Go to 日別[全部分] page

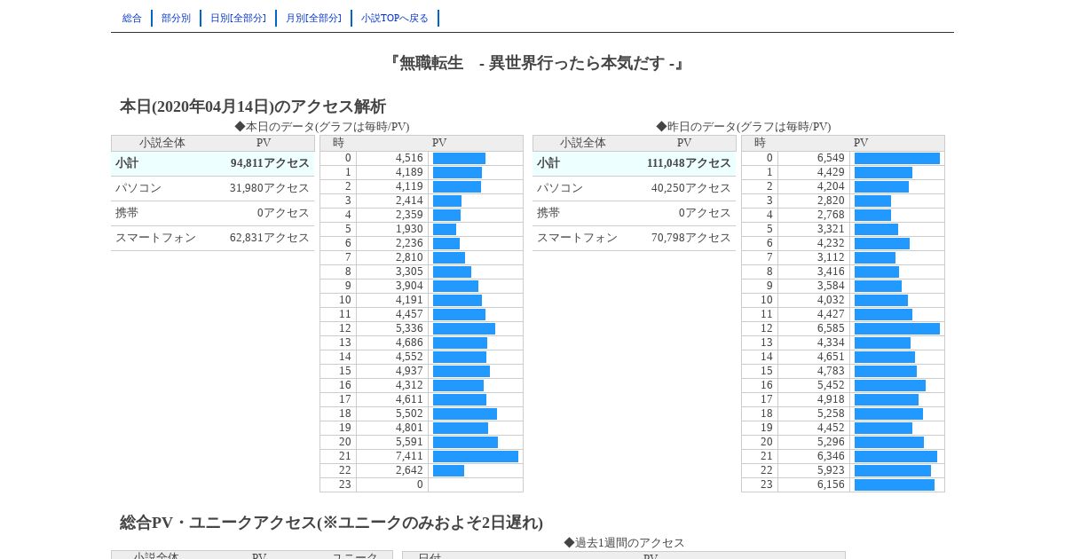[x=238, y=18]
